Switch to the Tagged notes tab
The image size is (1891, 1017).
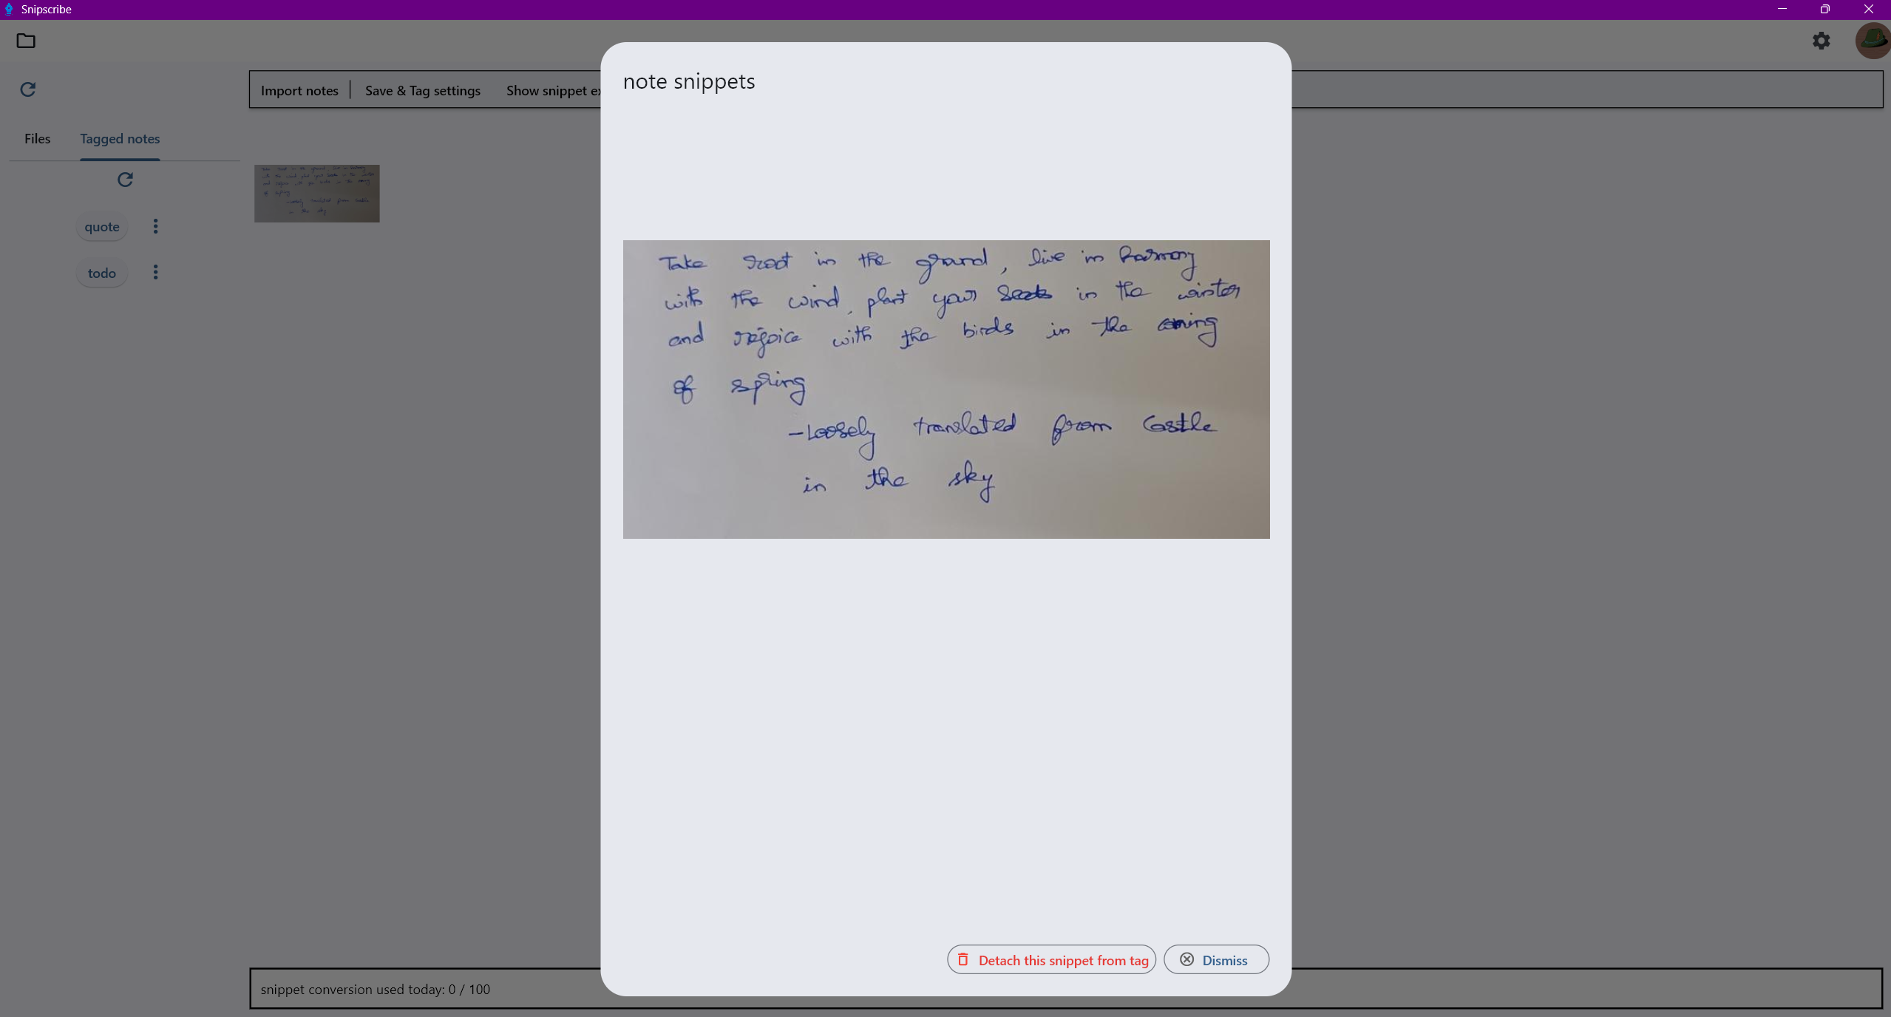pyautogui.click(x=120, y=139)
